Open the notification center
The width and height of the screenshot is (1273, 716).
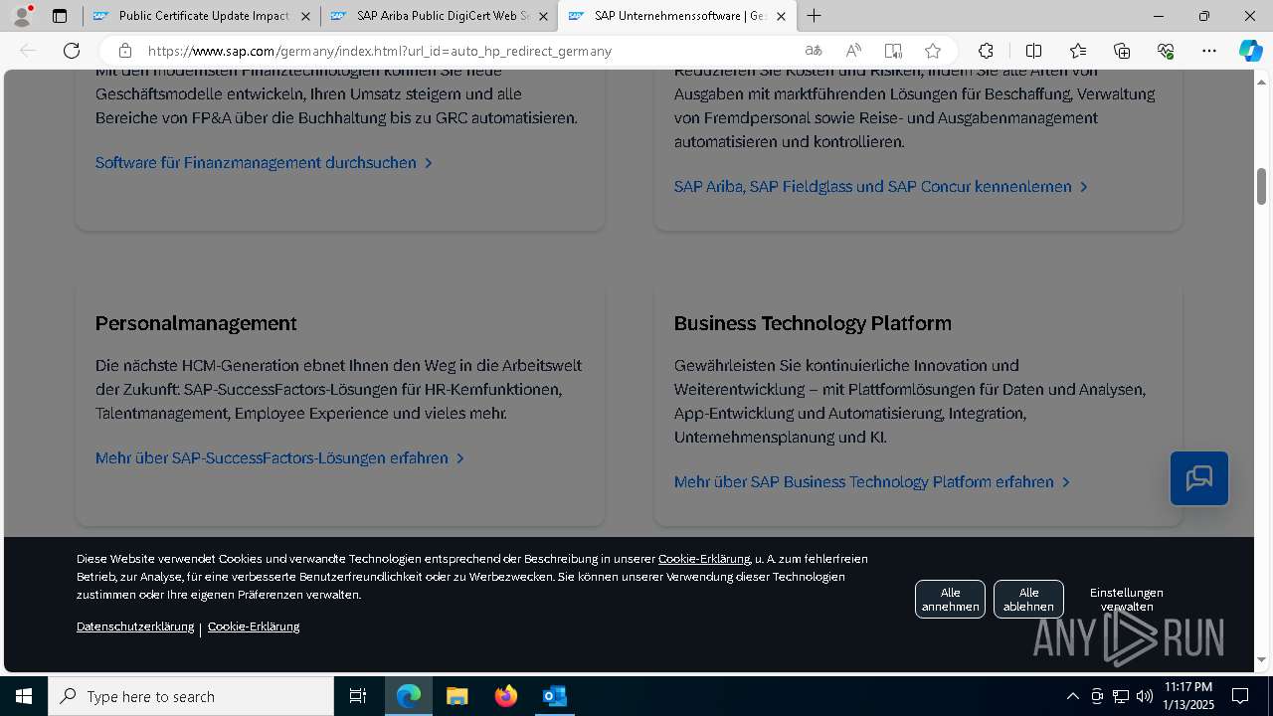pos(1241,696)
